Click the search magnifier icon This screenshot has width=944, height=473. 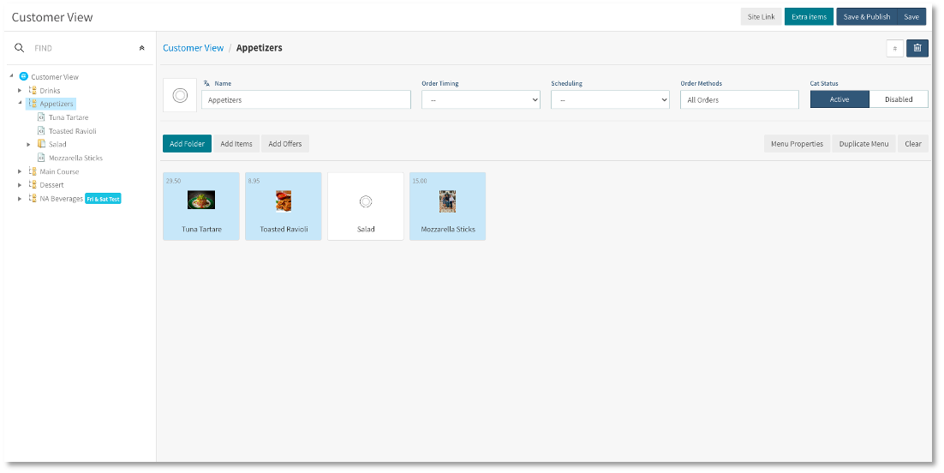[20, 48]
